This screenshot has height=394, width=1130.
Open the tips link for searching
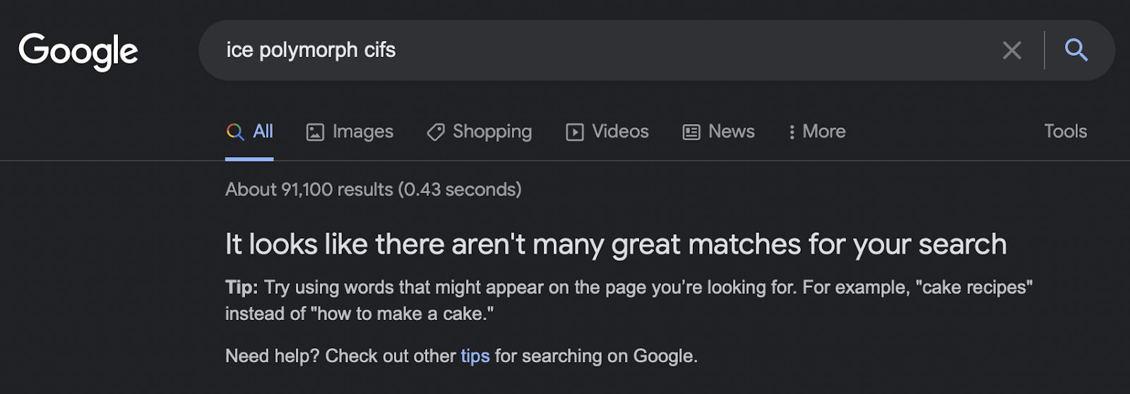[x=475, y=356]
